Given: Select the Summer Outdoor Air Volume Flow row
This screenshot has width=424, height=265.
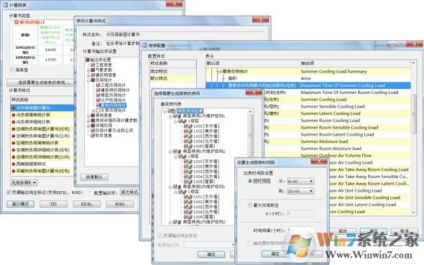Looking at the screenshot, I should (336, 156).
